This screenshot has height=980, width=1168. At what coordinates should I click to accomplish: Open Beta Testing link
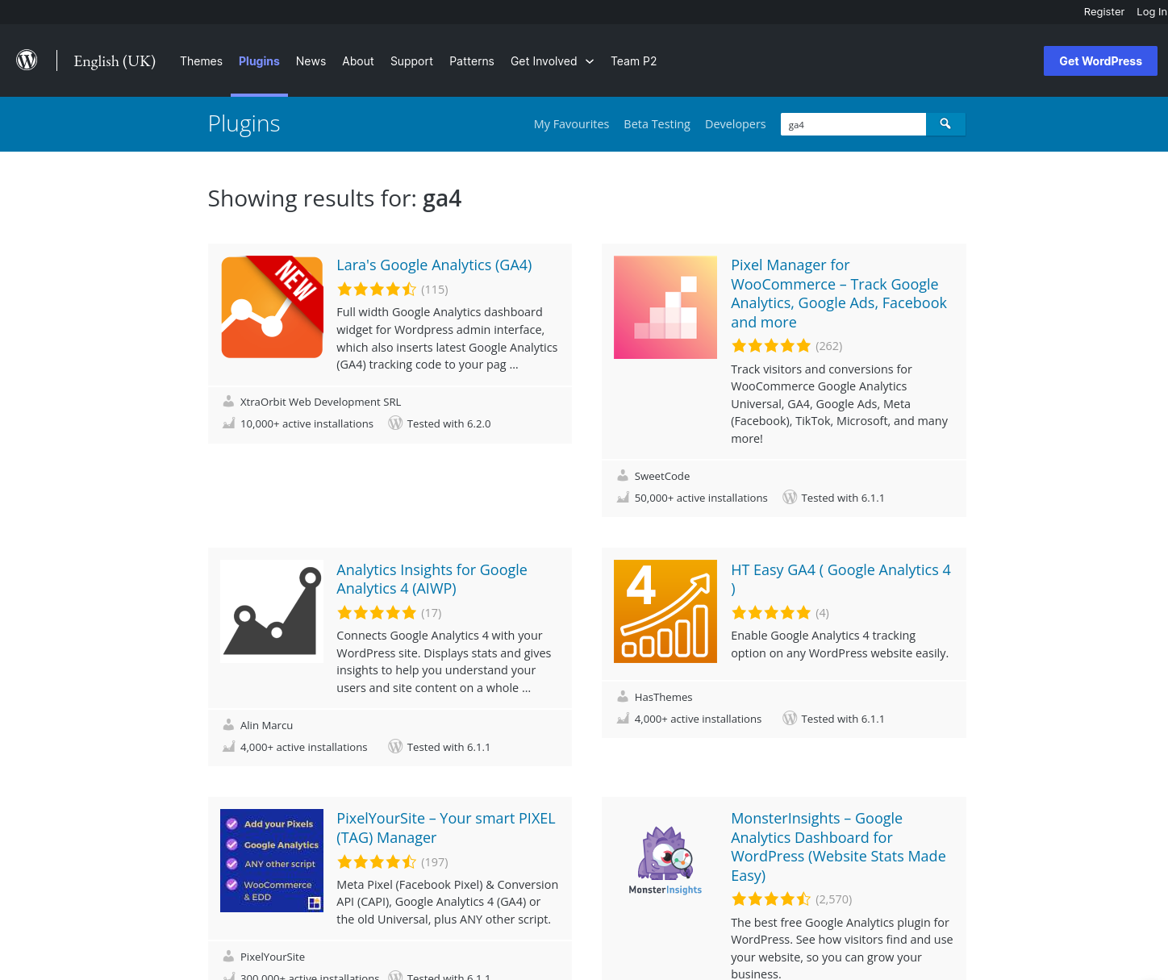pos(657,124)
